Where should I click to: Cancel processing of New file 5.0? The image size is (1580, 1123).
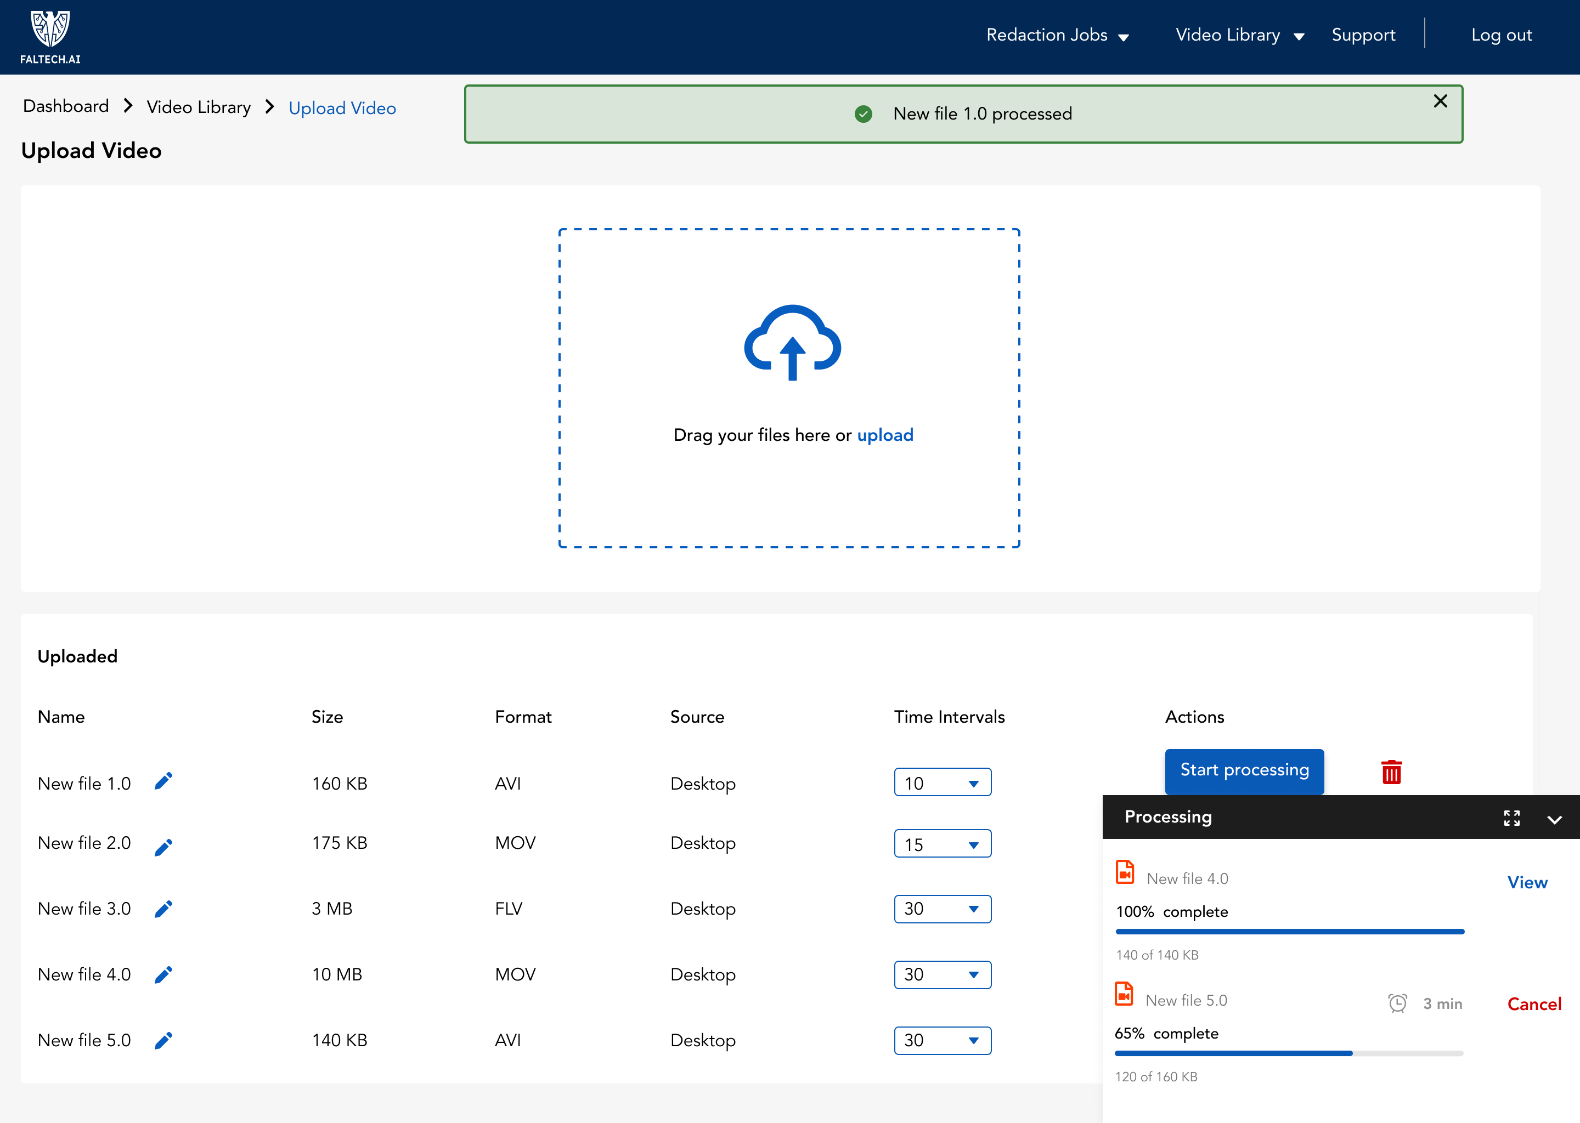coord(1534,1004)
